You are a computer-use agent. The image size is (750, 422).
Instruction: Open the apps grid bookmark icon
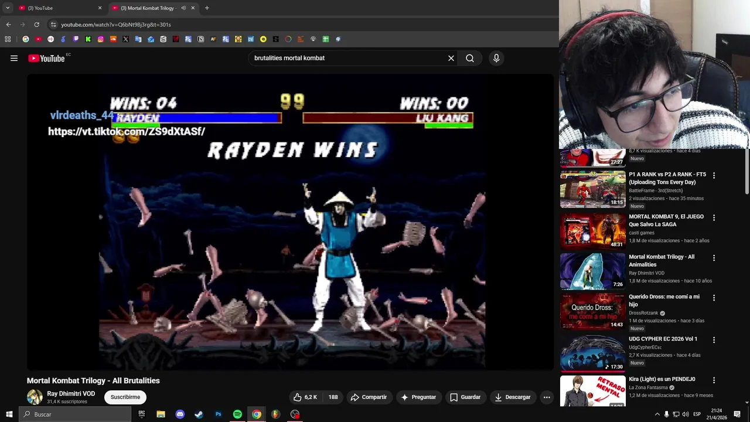(8, 39)
